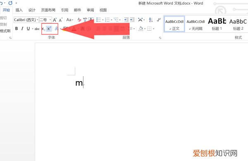Sort the selected text A to Z
Image resolution: width=248 pixels, height=161 pixels.
(151, 20)
